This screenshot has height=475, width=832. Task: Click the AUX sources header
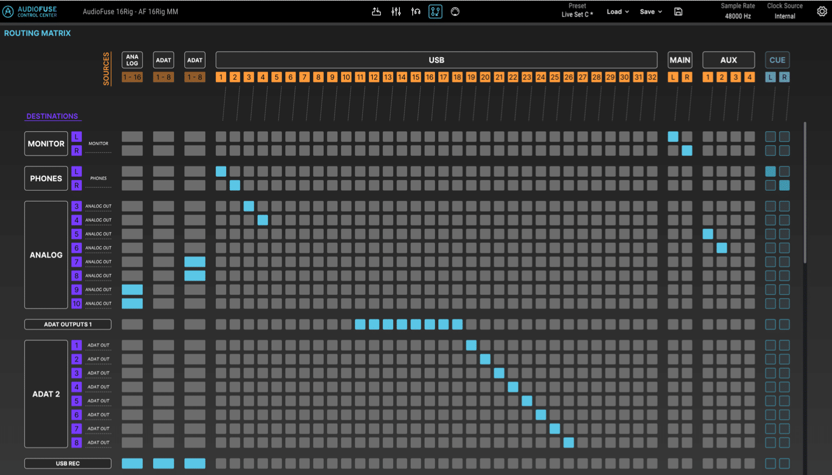728,60
